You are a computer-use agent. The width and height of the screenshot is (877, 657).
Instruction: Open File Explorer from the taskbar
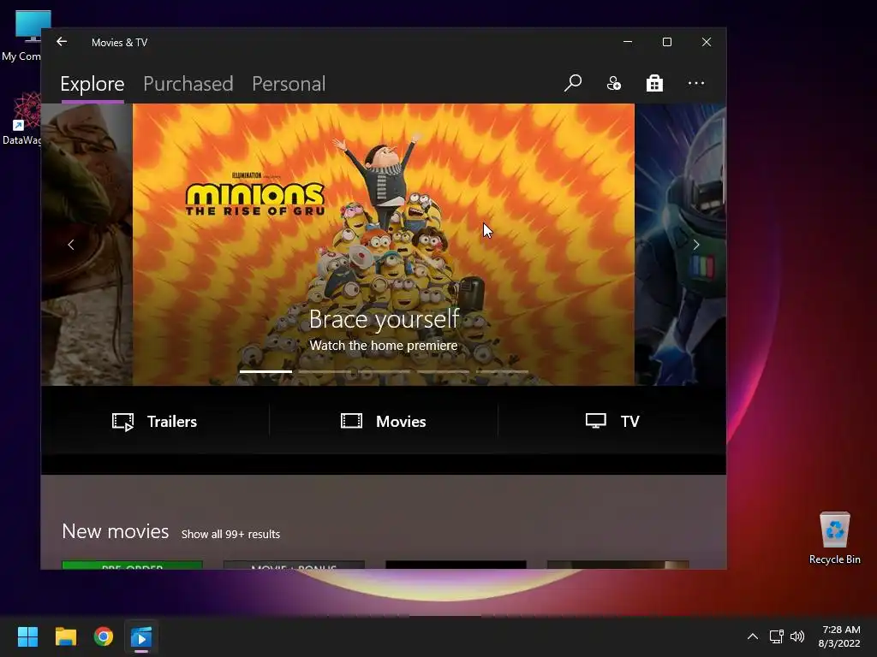[x=65, y=636]
